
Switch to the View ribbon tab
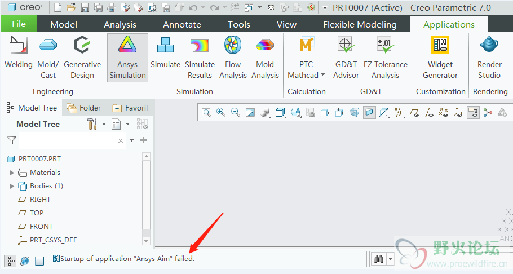286,25
